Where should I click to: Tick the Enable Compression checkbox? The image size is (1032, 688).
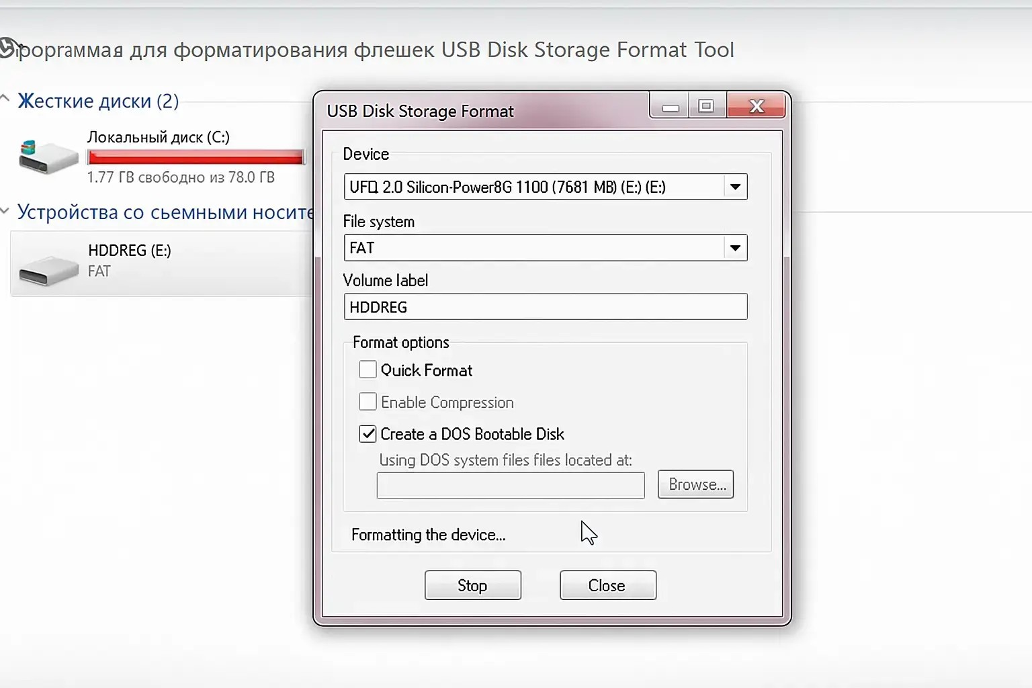click(368, 402)
